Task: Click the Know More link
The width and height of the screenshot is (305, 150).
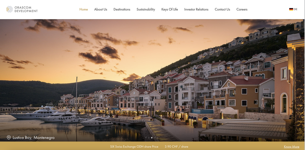Action: click(292, 146)
